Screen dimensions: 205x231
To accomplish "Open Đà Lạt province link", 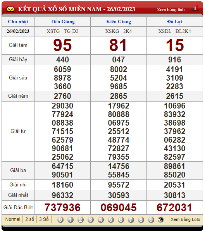I will click(174, 22).
